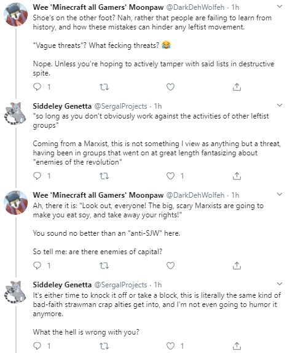Share the 'Shoe's on the other foot' tweet
Image resolution: width=287 pixels, height=353 pixels.
(x=237, y=87)
